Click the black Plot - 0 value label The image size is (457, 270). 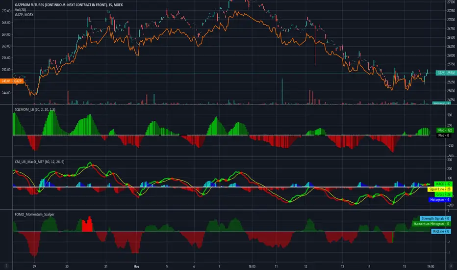pyautogui.click(x=445, y=135)
